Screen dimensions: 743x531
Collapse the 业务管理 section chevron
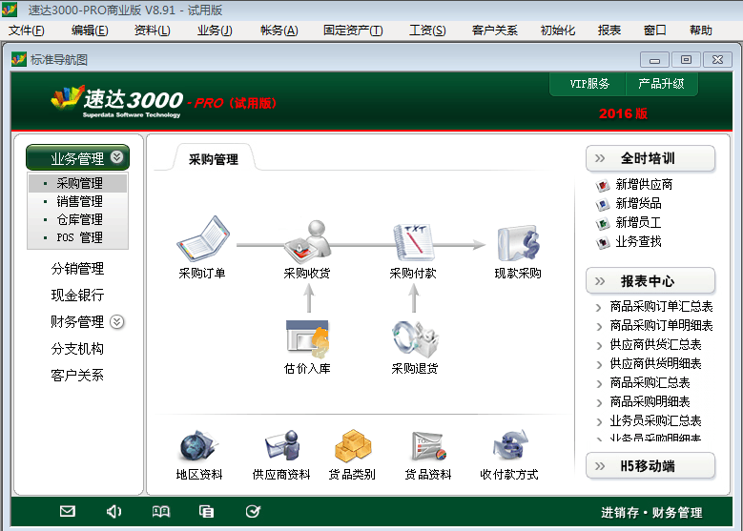(x=116, y=156)
